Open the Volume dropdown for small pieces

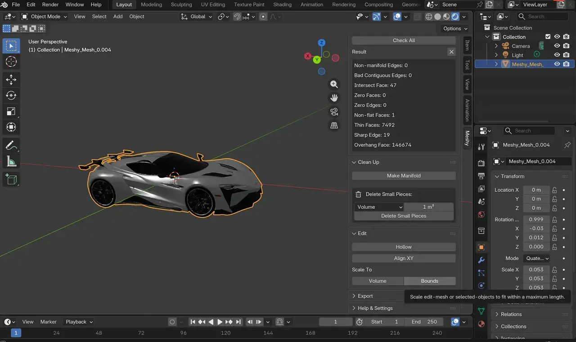click(x=379, y=207)
